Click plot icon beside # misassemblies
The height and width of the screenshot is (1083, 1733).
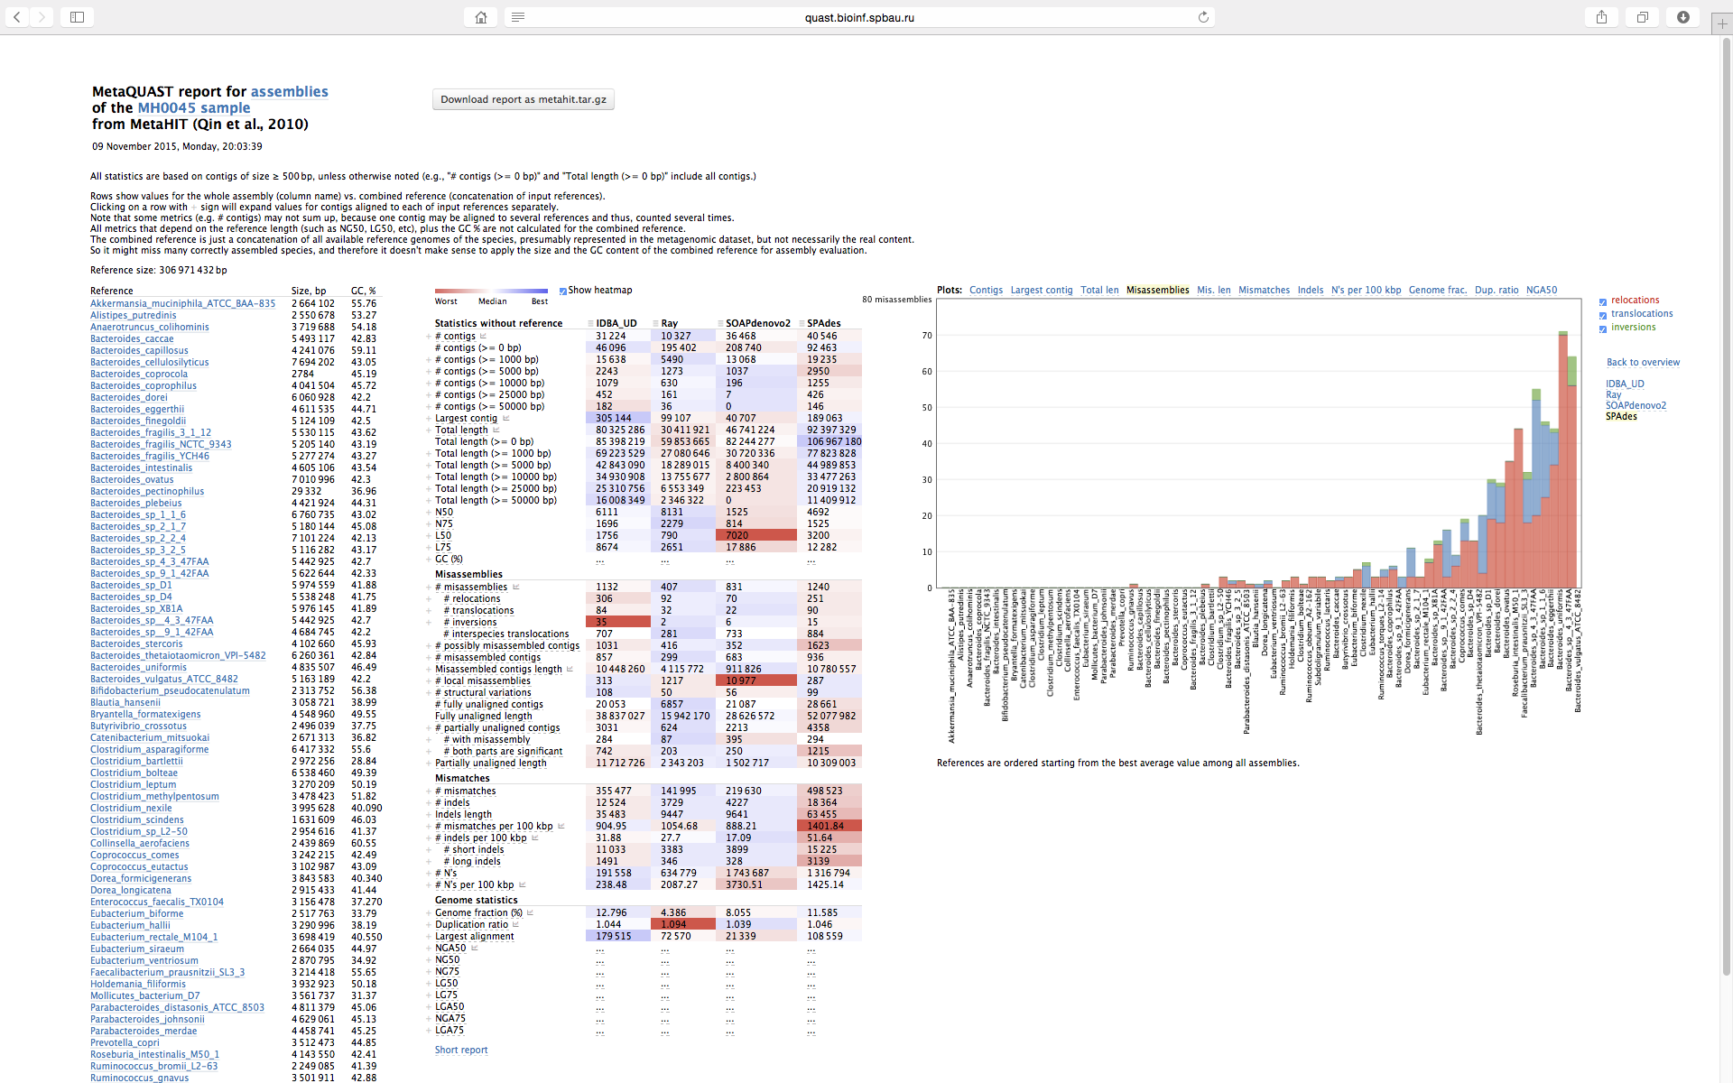tap(515, 587)
